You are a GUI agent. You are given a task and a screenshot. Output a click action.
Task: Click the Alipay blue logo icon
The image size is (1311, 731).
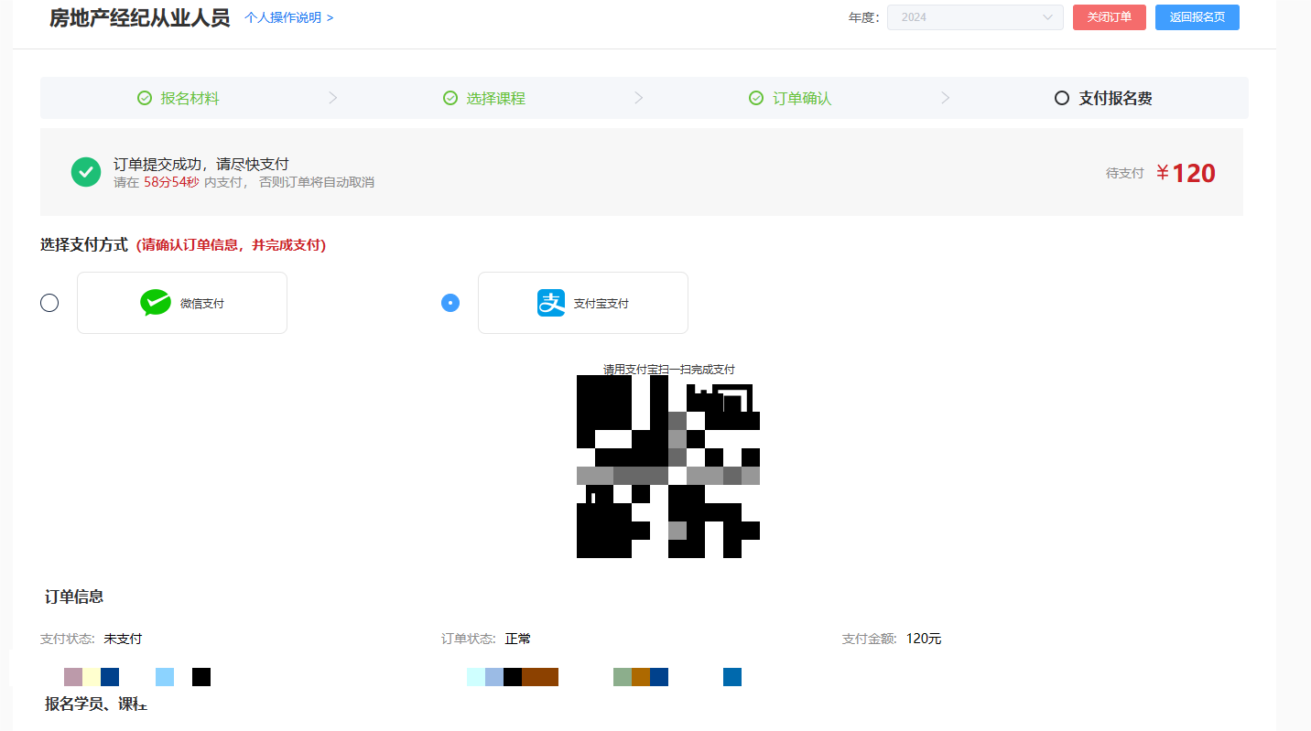(551, 303)
